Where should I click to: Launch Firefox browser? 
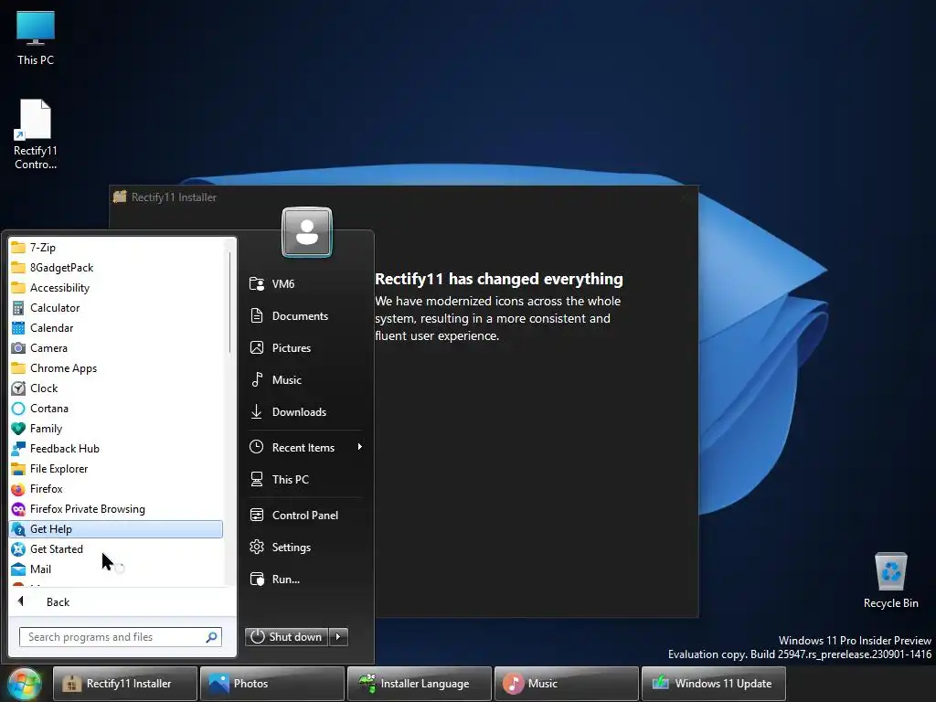(116, 489)
